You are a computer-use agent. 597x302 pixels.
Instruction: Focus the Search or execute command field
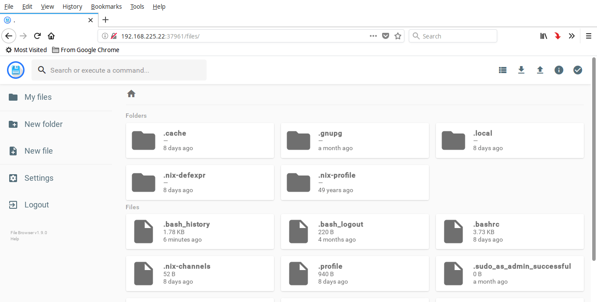119,70
